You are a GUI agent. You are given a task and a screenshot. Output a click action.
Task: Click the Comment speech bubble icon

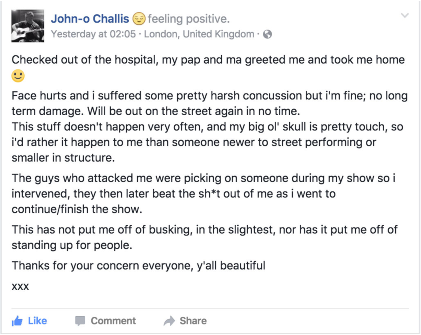coord(80,321)
